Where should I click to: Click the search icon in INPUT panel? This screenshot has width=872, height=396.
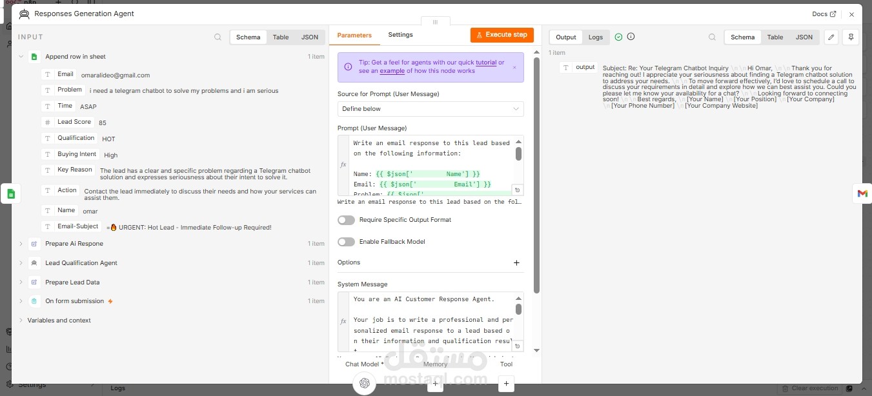(x=218, y=37)
